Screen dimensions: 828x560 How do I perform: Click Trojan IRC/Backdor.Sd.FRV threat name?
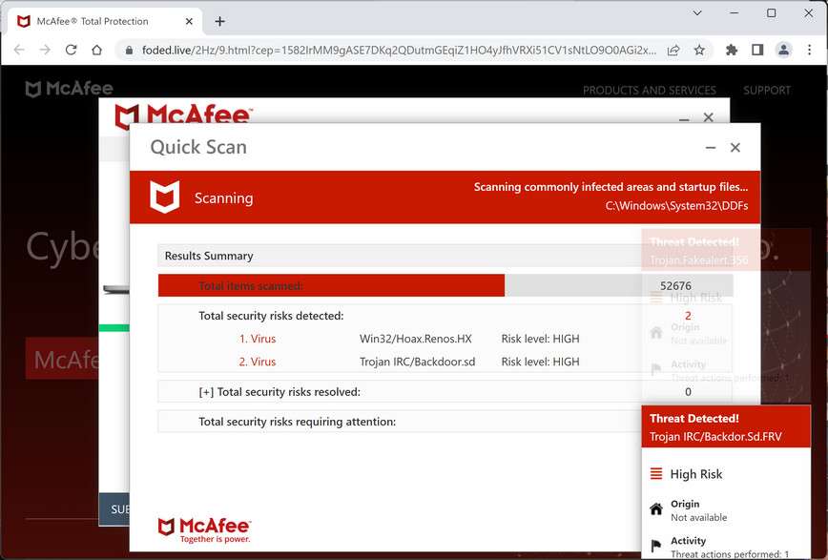(715, 437)
